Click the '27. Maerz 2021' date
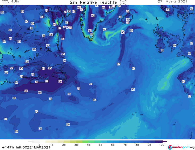The image size is (195, 150). (x=172, y=2)
